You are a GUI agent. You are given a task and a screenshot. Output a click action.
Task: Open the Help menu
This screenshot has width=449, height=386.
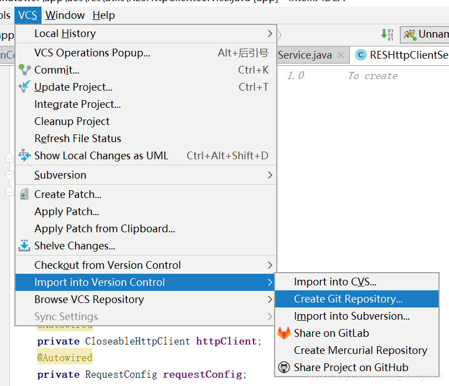[104, 15]
